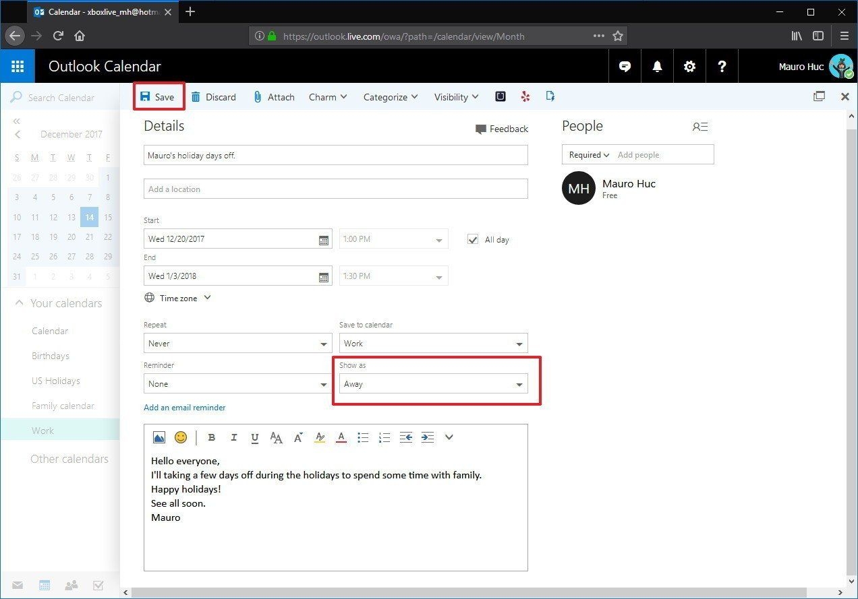Apply a numbered list
Viewport: 858px width, 599px height.
[x=384, y=437]
